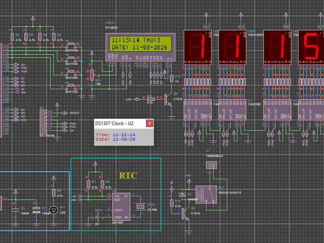Select the BAT1 3V battery symbol

[97, 218]
